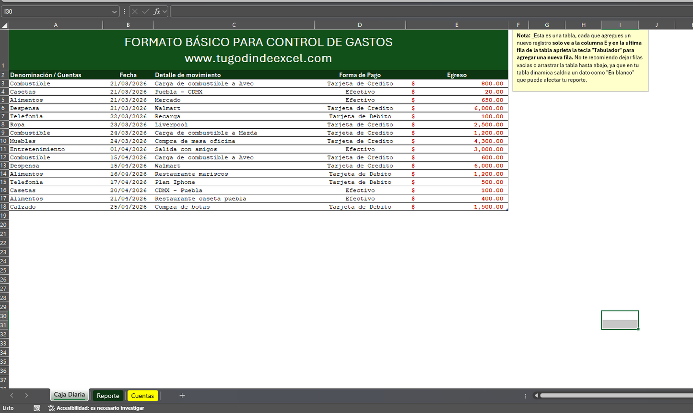Select column D header
The height and width of the screenshot is (413, 693).
pos(360,25)
